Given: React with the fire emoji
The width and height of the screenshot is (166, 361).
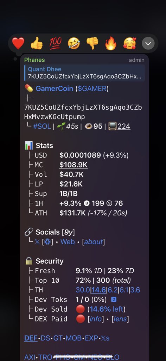Looking at the screenshot, I should 111,43.
